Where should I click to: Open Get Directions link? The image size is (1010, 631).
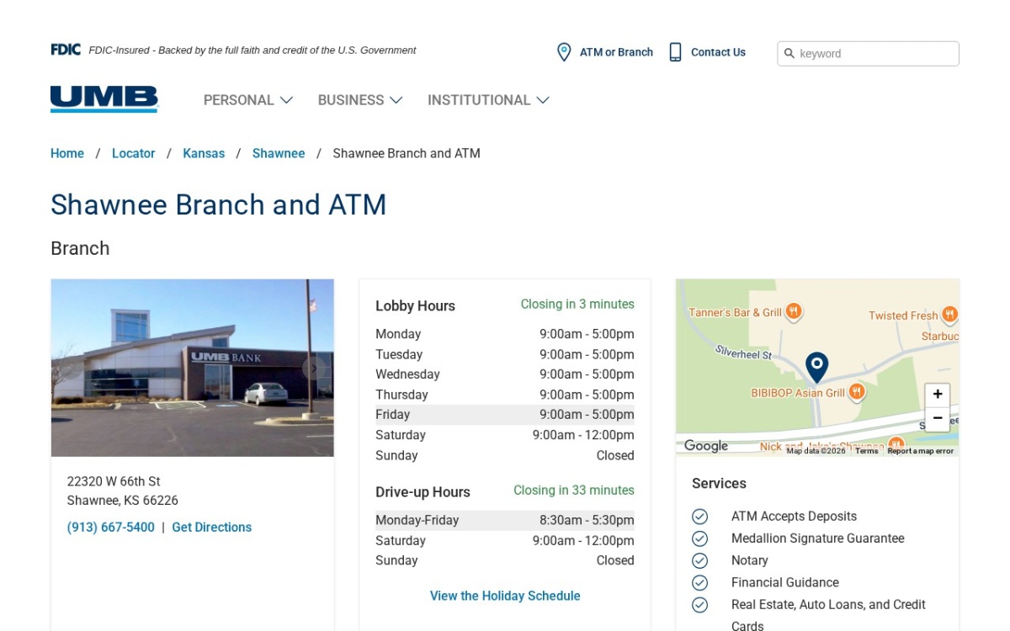point(212,528)
